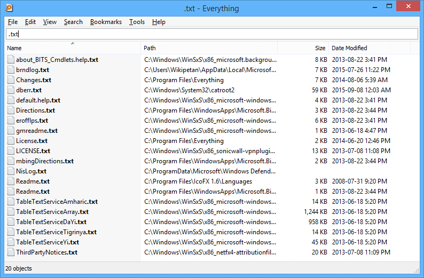This screenshot has height=278, width=424.
Task: Click path C:\Windows\System32\catroot2
Action: (x=189, y=90)
